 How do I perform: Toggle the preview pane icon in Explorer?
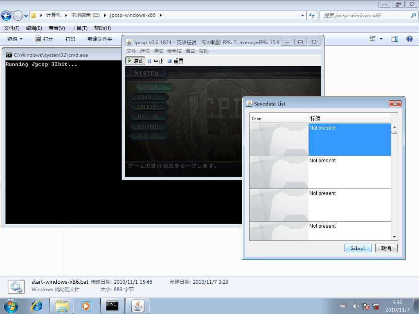point(395,39)
